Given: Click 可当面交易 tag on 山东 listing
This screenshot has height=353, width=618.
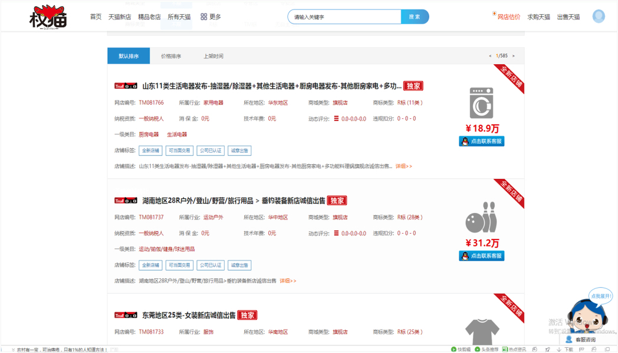Looking at the screenshot, I should pyautogui.click(x=179, y=151).
